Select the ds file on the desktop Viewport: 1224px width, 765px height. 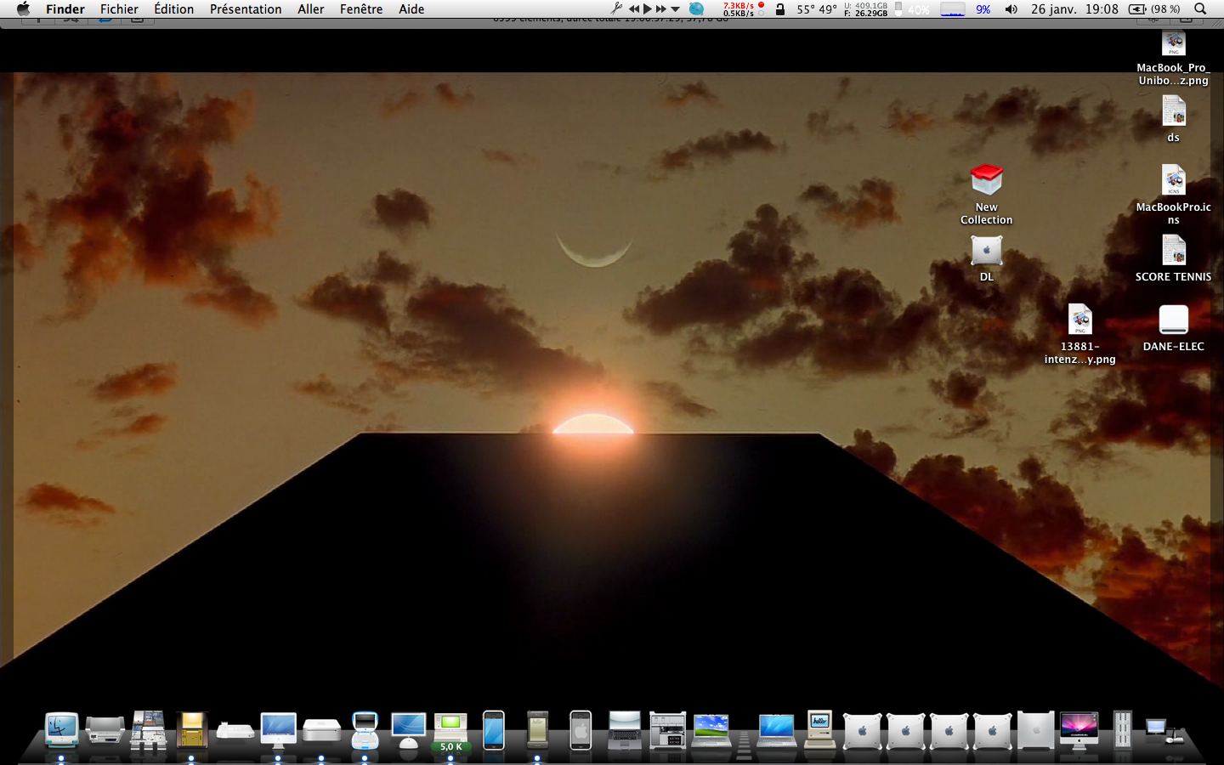[1173, 118]
